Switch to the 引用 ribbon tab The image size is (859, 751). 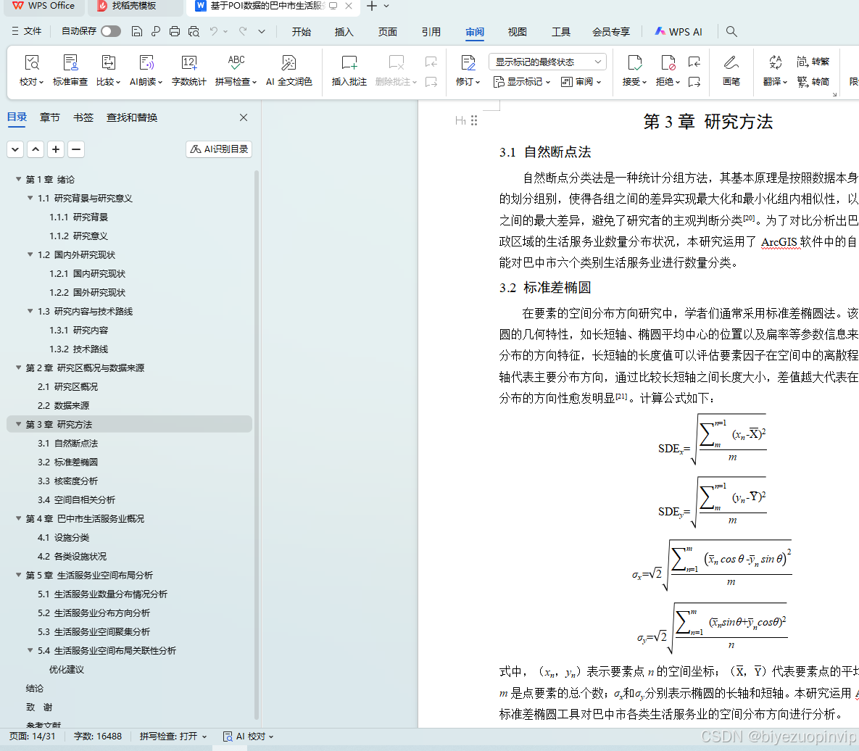point(431,32)
